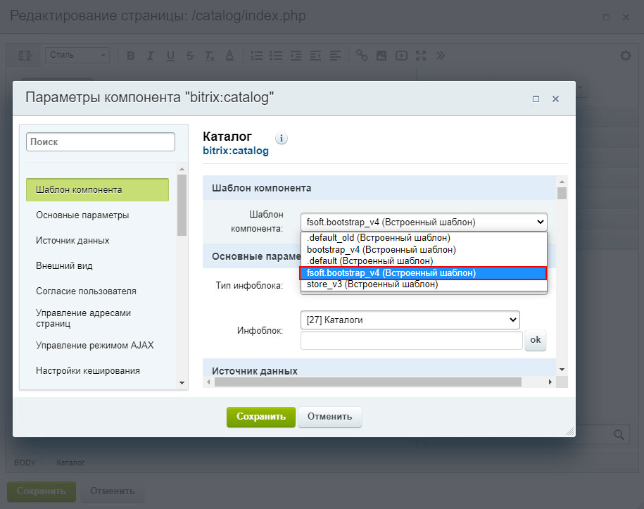
Task: Open the Шаблон компонента dropdown
Action: pos(423,222)
